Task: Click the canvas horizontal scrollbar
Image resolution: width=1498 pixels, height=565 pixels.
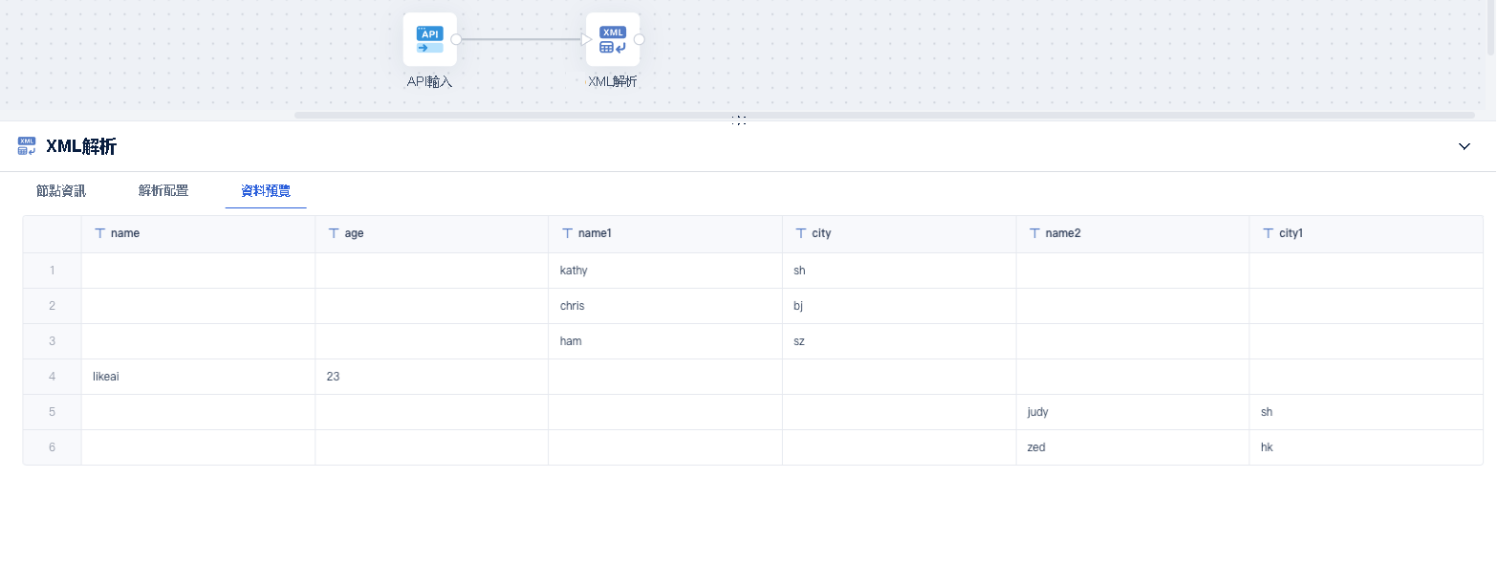Action: tap(883, 115)
